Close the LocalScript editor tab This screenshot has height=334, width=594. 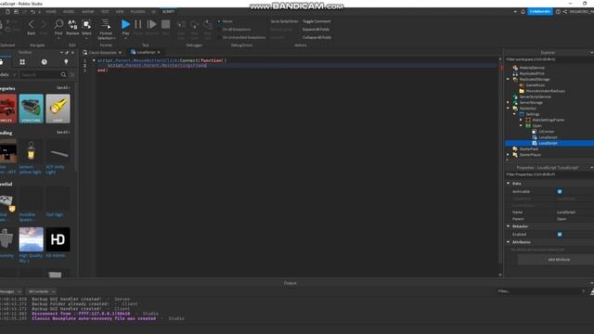159,53
